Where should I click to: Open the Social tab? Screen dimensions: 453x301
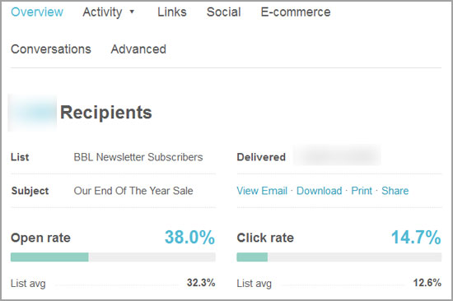click(x=223, y=12)
